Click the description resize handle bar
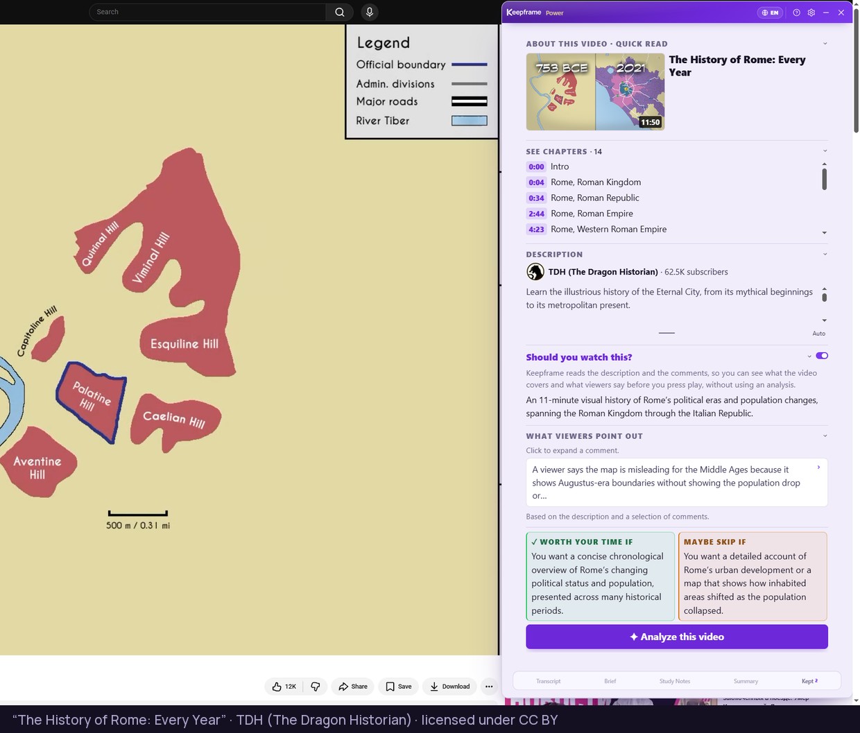860x733 pixels. pyautogui.click(x=666, y=334)
